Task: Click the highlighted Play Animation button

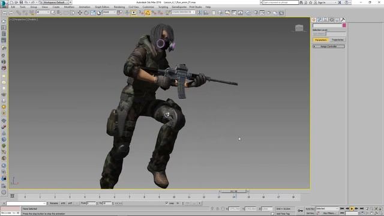Action: click(352, 209)
